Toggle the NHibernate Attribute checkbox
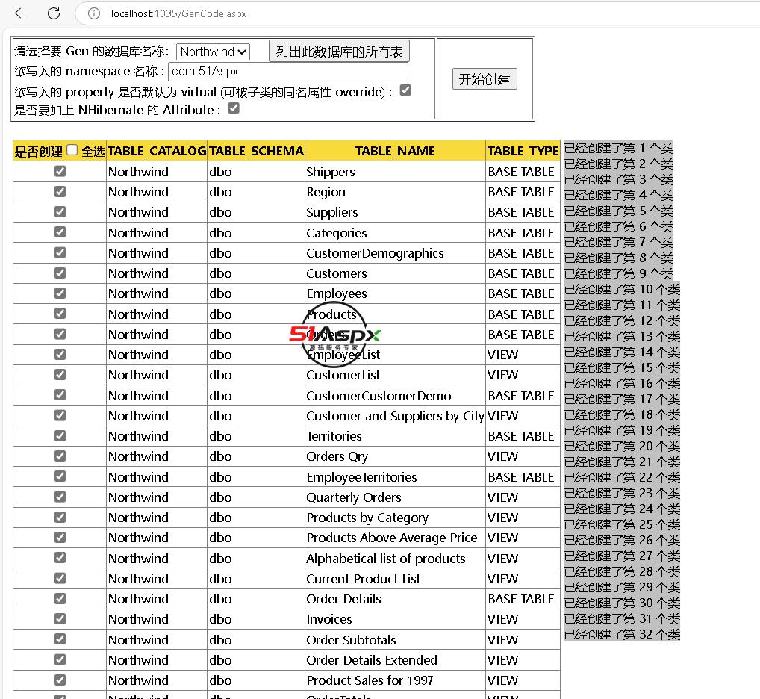760x699 pixels. click(234, 108)
